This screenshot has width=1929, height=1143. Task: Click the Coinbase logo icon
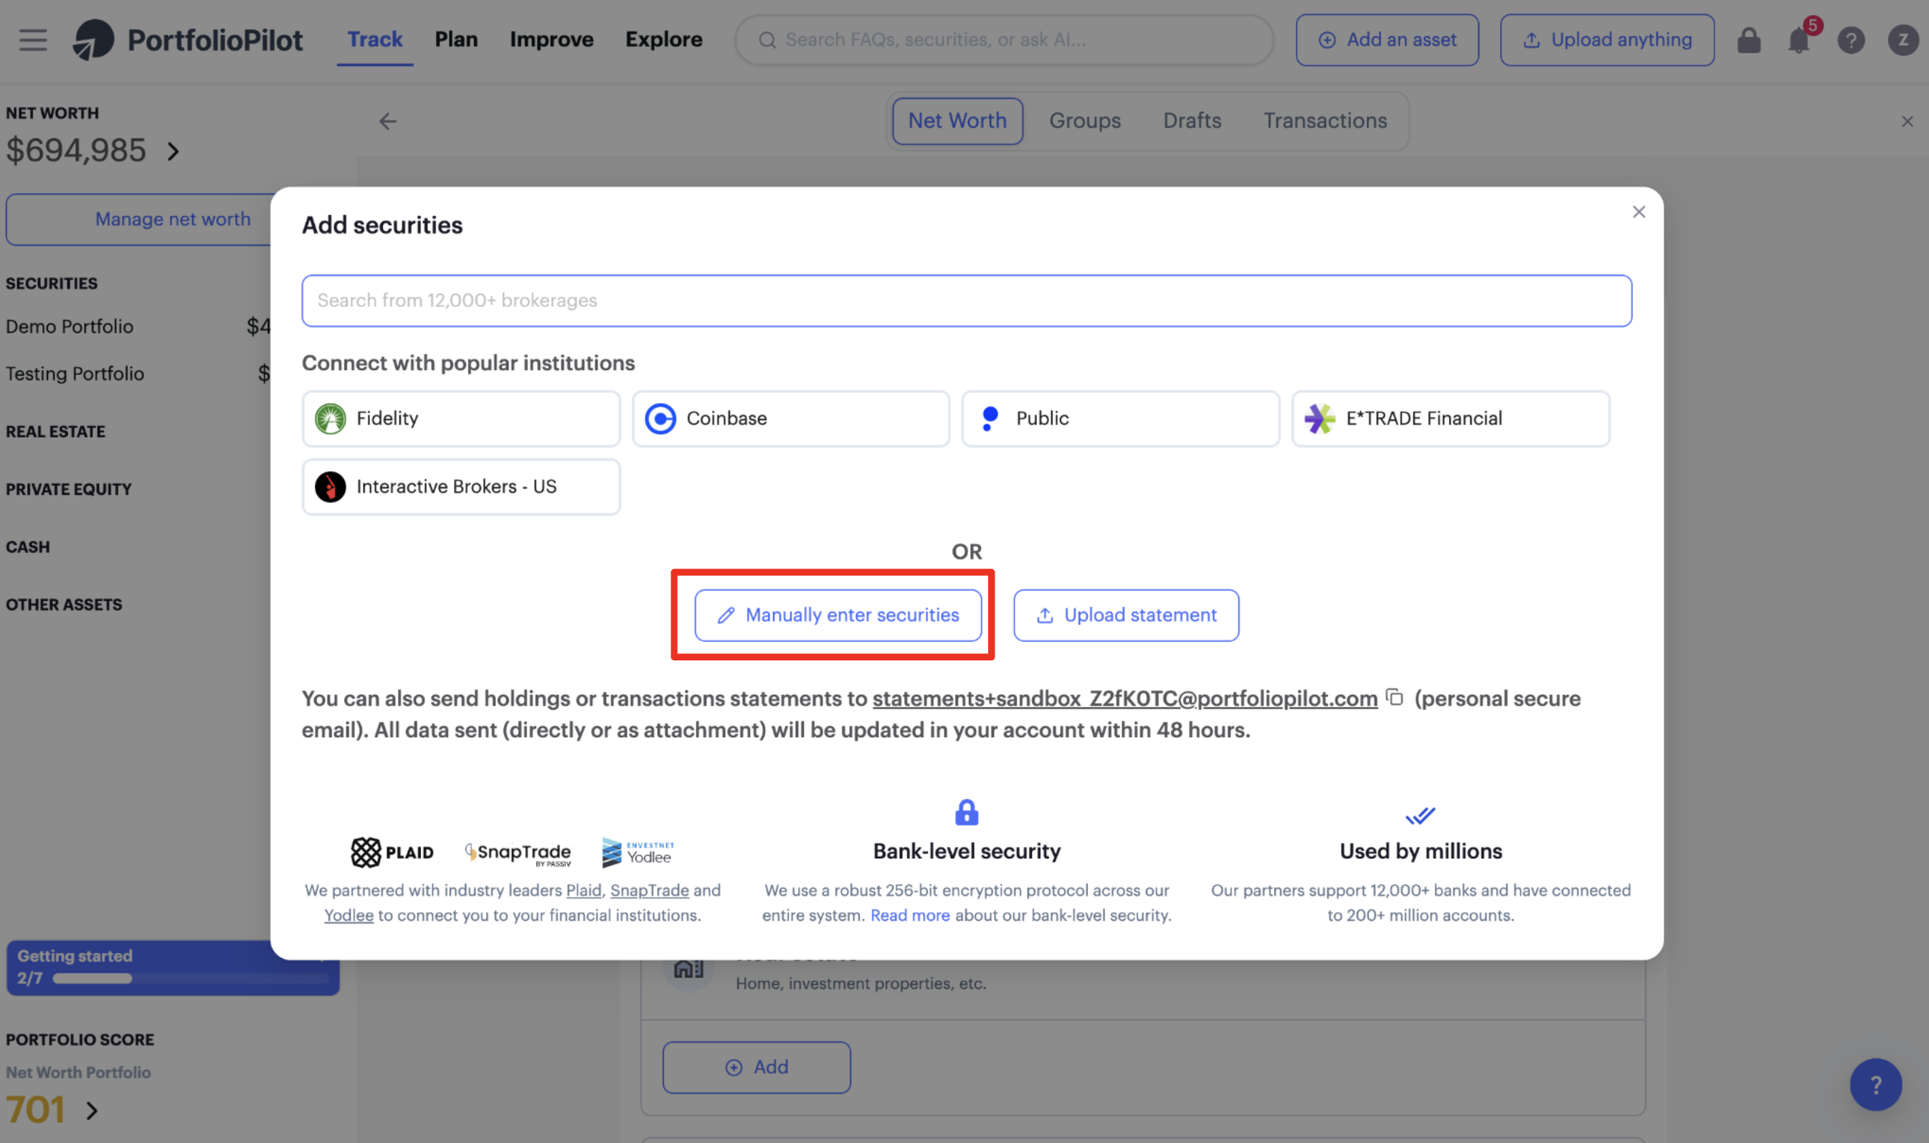click(660, 418)
